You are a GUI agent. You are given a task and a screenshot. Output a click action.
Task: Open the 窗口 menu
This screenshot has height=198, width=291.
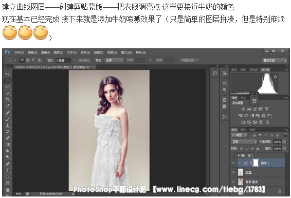(x=126, y=52)
